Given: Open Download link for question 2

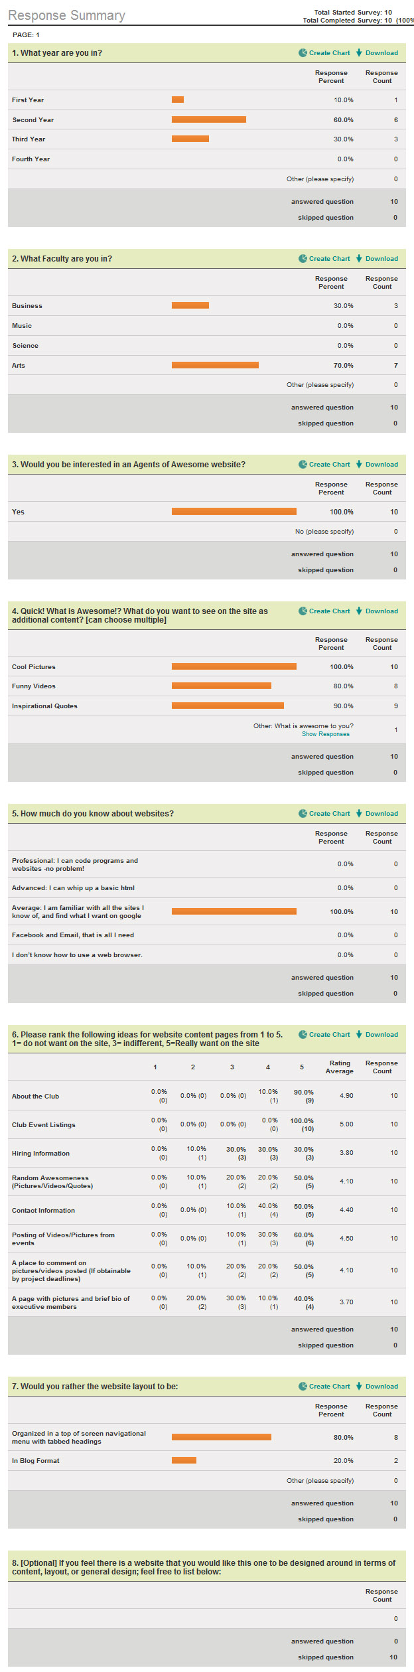Looking at the screenshot, I should (381, 259).
